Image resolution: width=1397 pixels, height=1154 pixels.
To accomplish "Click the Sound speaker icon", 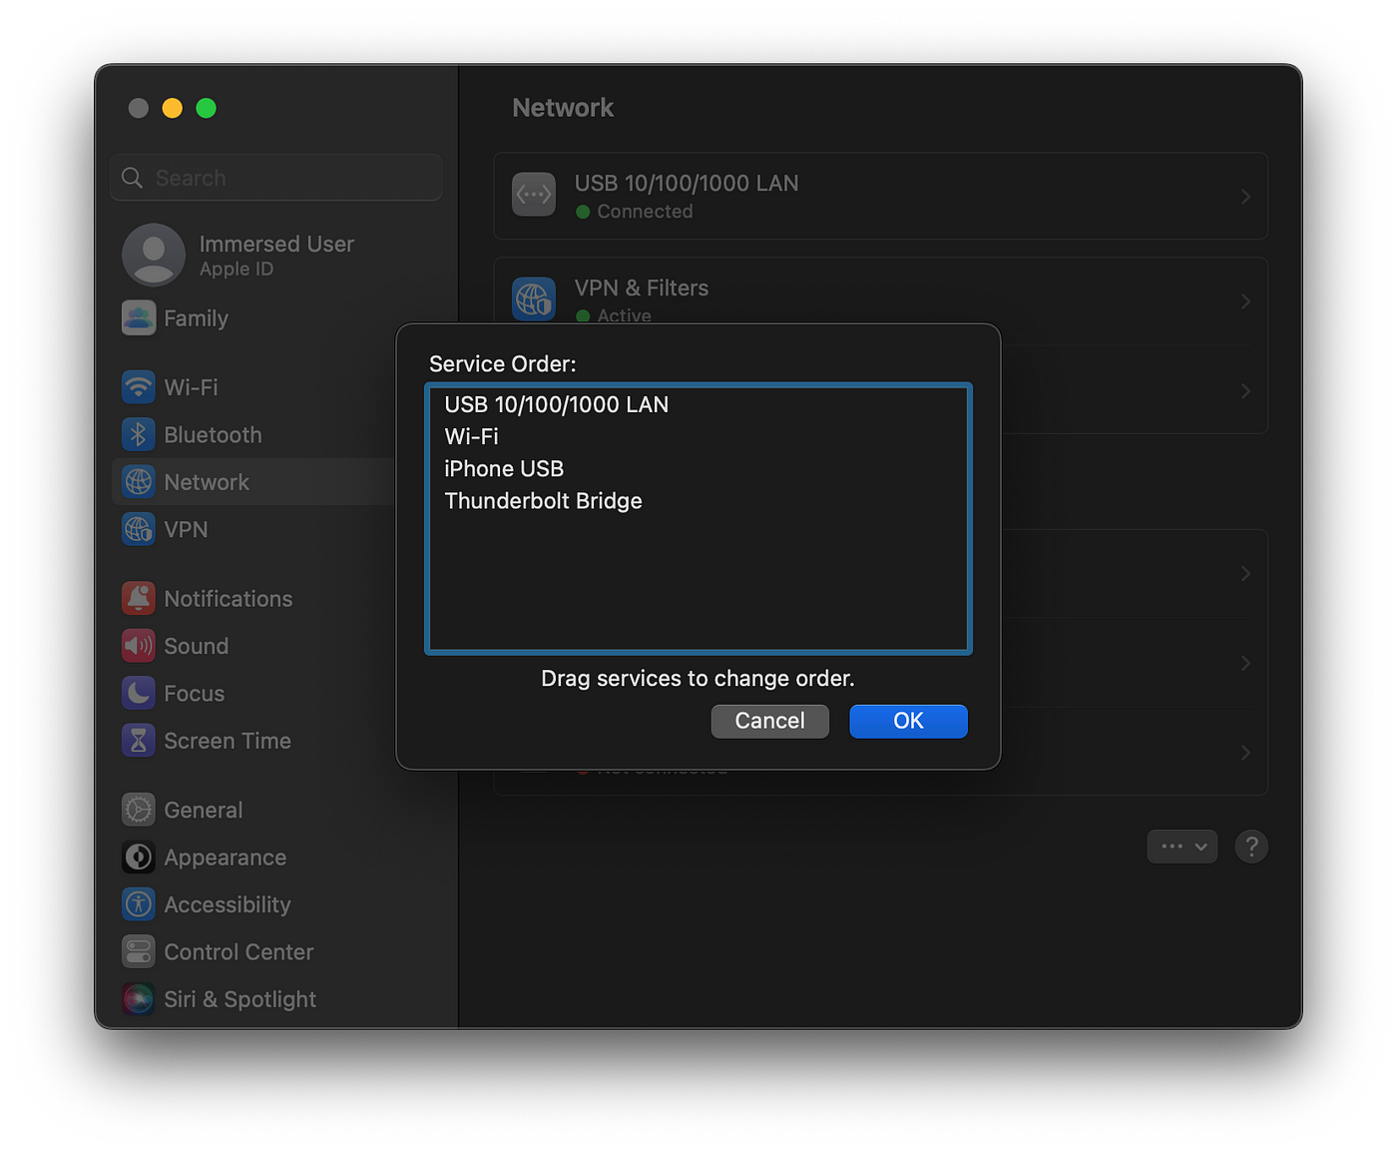I will [139, 646].
